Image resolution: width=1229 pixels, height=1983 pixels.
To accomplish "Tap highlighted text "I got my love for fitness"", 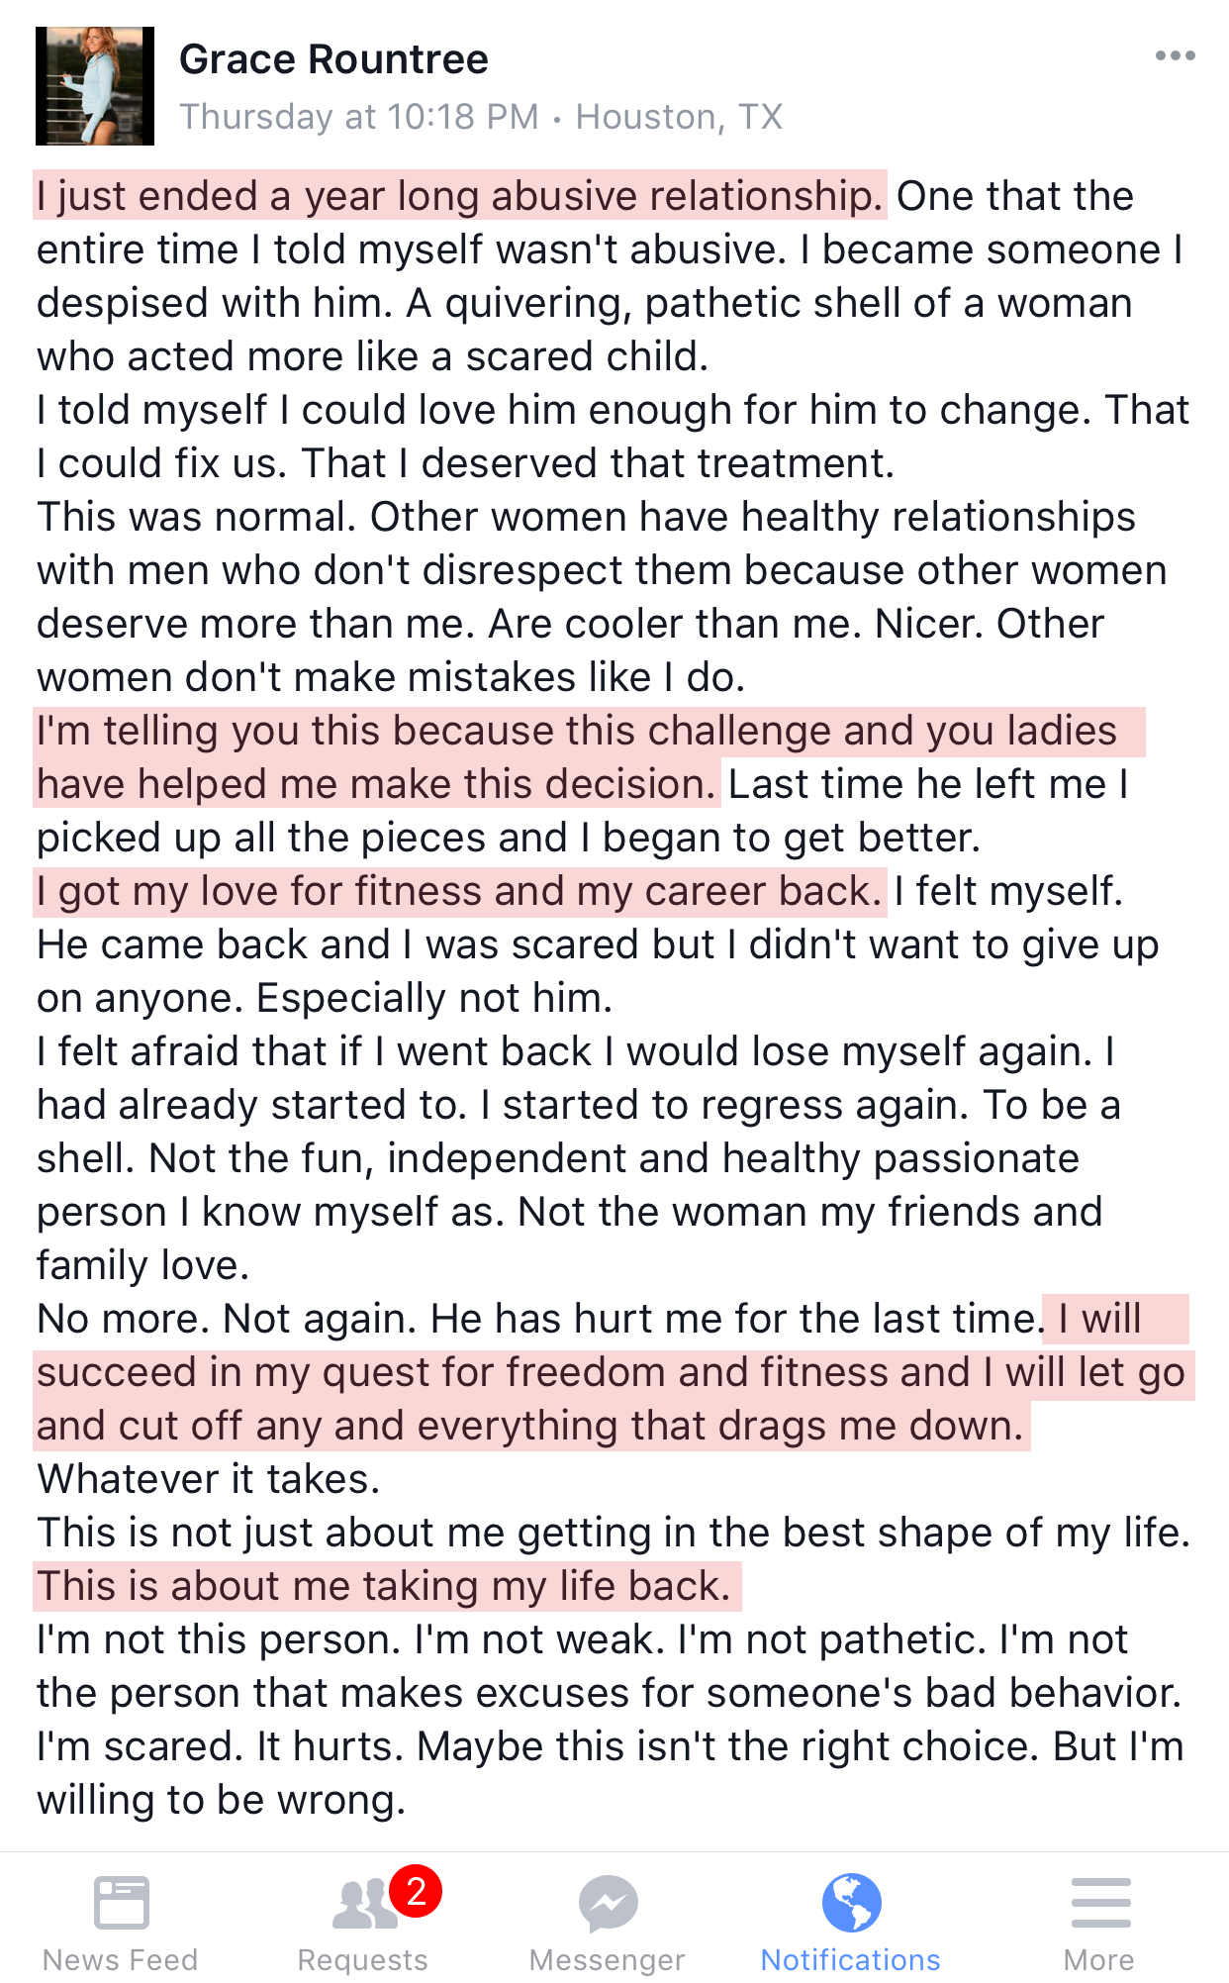I will [459, 891].
